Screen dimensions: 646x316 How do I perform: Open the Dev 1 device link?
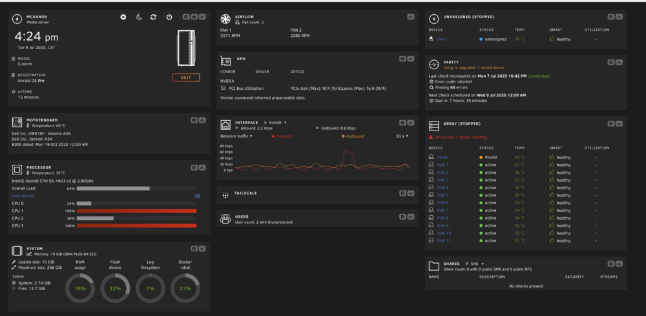pyautogui.click(x=442, y=39)
